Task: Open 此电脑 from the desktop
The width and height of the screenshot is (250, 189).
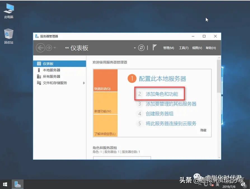Action: [8, 10]
